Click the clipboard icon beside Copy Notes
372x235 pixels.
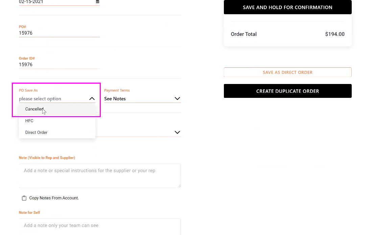point(24,198)
